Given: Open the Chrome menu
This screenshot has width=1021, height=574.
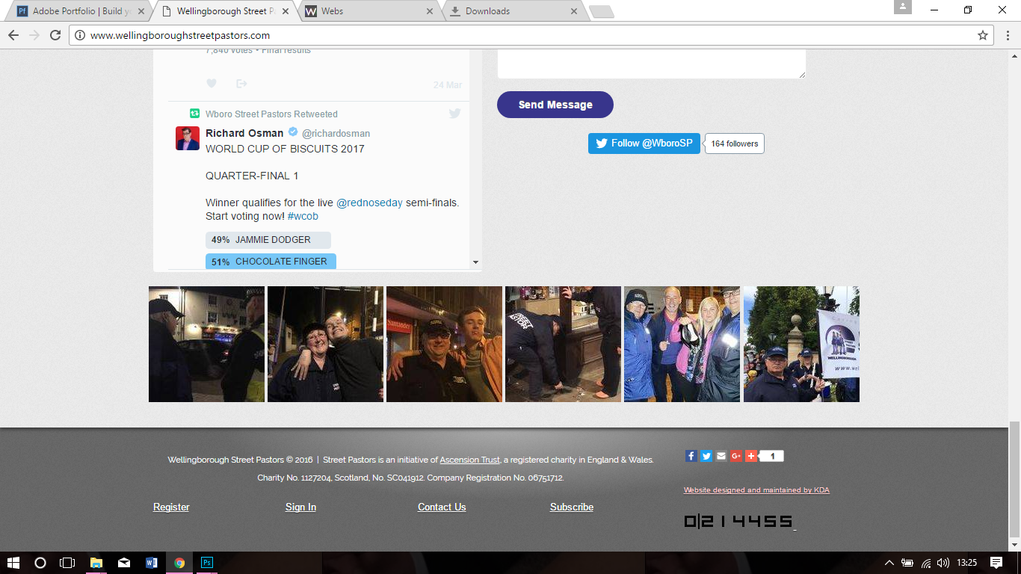Looking at the screenshot, I should [1007, 35].
